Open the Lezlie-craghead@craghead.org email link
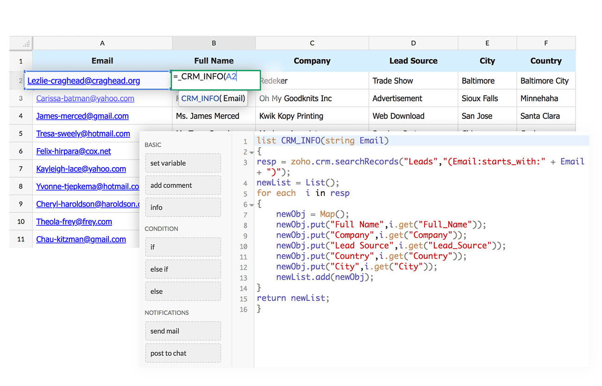 tap(83, 81)
